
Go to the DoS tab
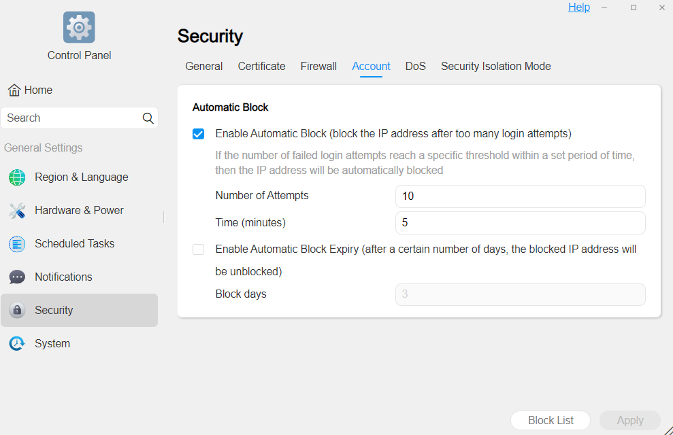tap(415, 67)
